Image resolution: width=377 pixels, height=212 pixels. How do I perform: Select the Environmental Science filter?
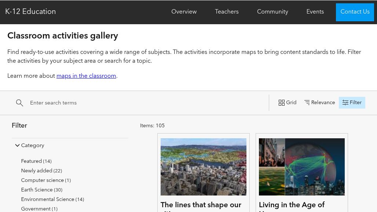click(52, 200)
